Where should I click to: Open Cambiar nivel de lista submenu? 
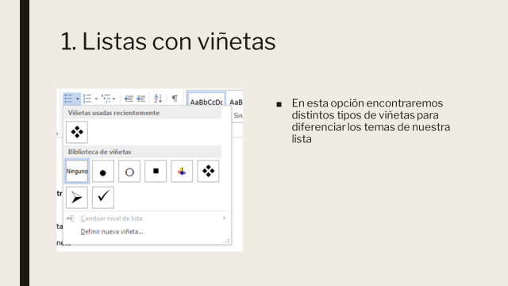tap(147, 218)
